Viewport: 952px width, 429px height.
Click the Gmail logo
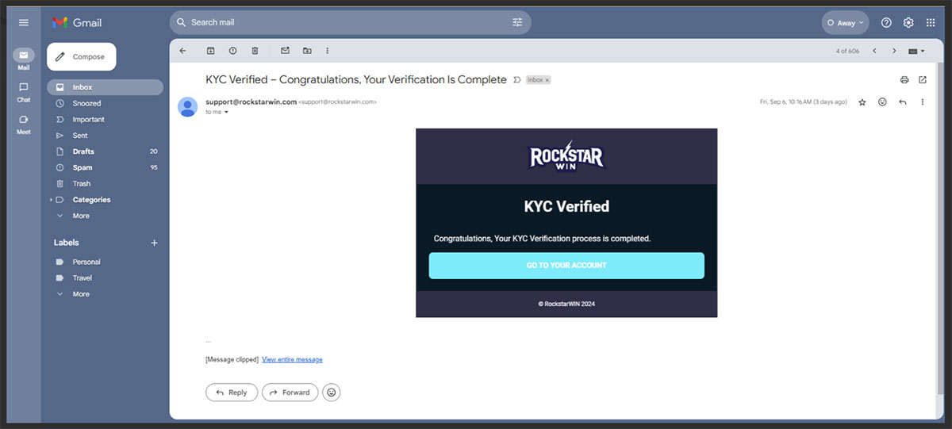[x=77, y=23]
